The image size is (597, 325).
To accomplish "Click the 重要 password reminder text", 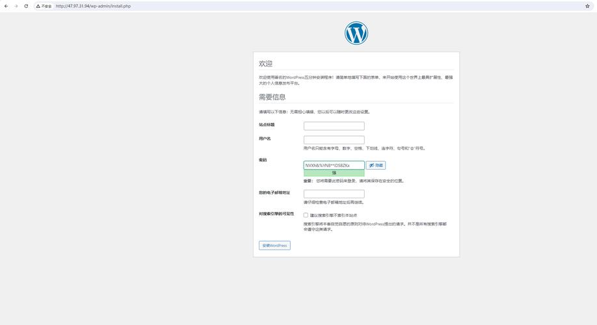I will click(354, 181).
